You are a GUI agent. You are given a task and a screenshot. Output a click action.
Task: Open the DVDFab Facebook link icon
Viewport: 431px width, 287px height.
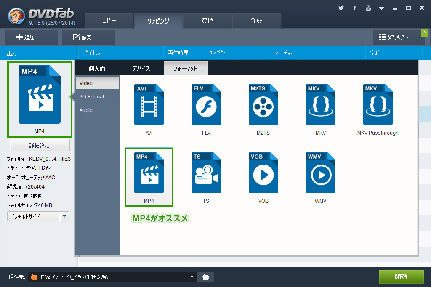354,8
